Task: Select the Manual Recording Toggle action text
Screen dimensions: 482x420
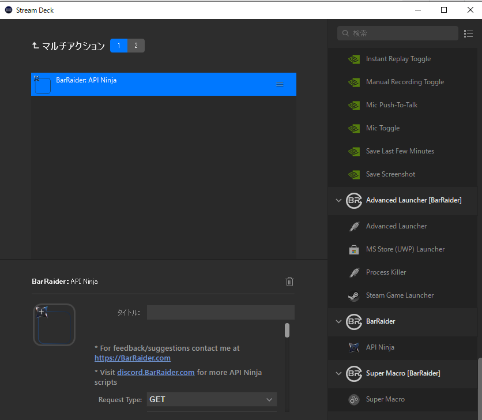Action: click(x=405, y=82)
